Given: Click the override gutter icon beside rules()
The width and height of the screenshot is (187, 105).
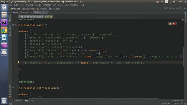Looking at the screenshot, I should [13, 25].
